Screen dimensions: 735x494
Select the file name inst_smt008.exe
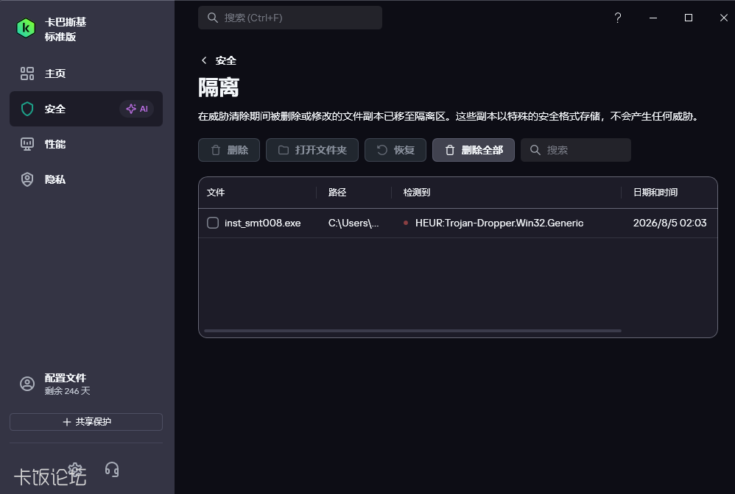pos(262,223)
